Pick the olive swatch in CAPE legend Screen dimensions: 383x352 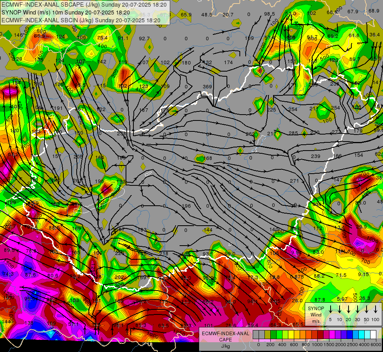(x=268, y=334)
